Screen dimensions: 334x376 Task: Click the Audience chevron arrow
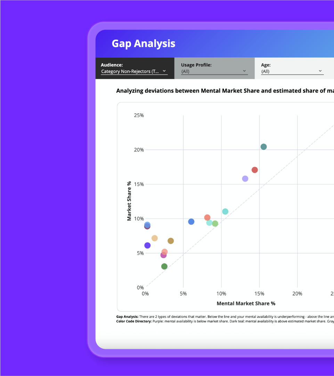[164, 71]
